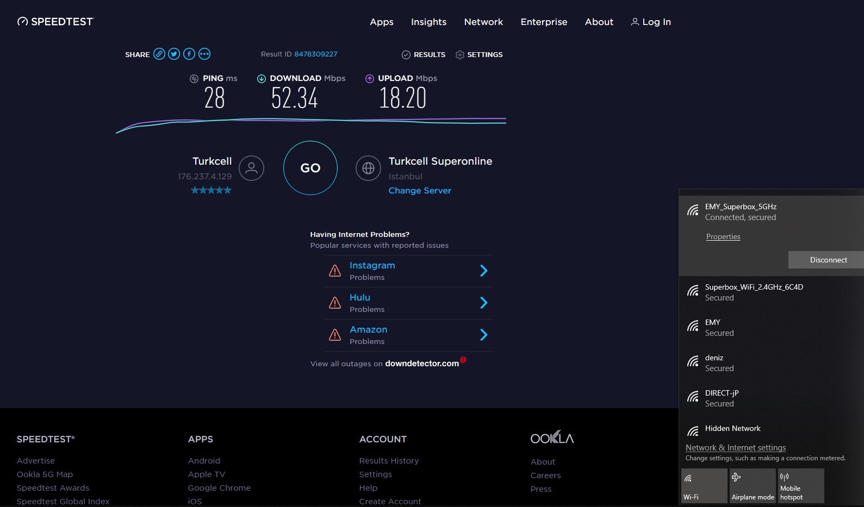Copy result link share icon
This screenshot has width=864, height=507.
tap(159, 54)
